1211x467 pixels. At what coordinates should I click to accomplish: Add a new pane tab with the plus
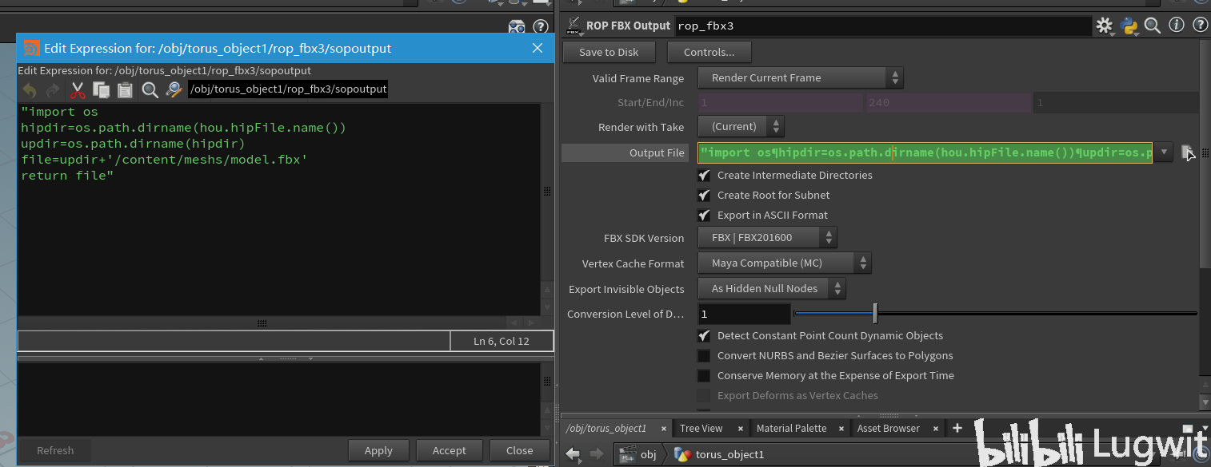pos(957,429)
